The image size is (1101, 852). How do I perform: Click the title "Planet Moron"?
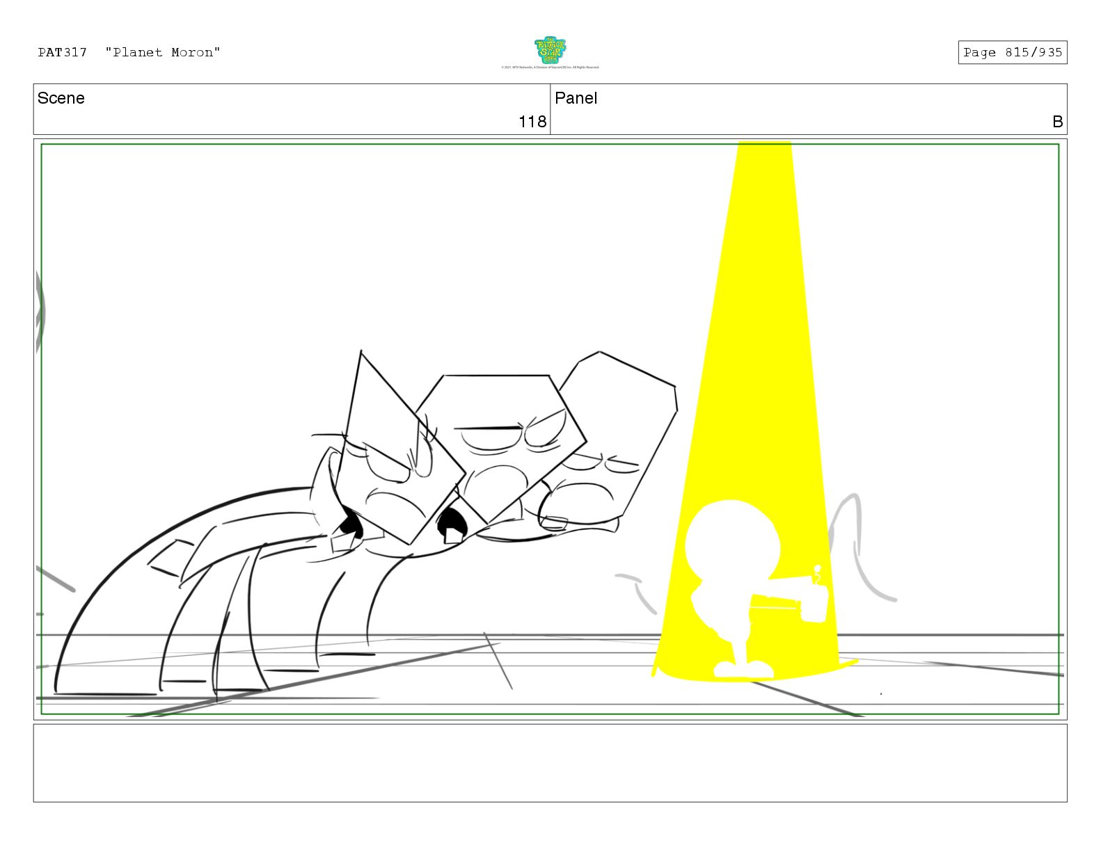point(163,52)
